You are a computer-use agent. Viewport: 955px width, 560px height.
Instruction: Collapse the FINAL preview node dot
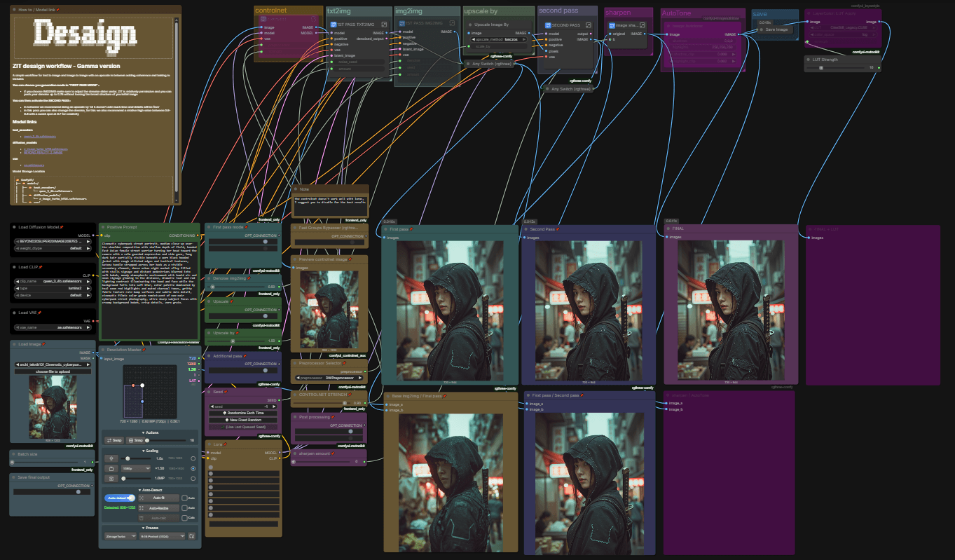(668, 228)
